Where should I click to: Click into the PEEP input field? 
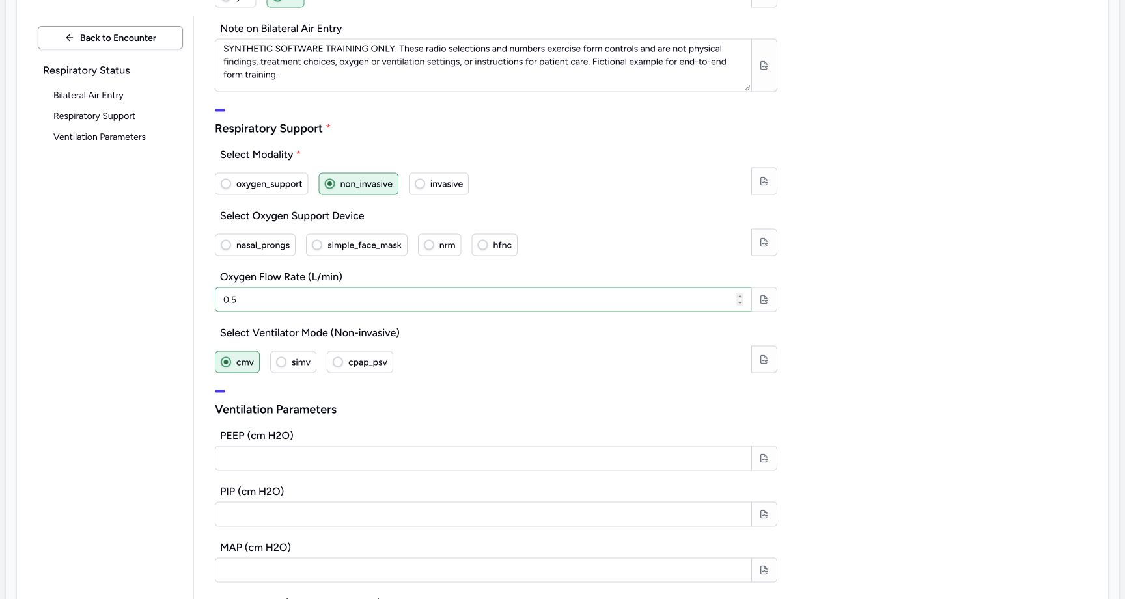click(483, 459)
